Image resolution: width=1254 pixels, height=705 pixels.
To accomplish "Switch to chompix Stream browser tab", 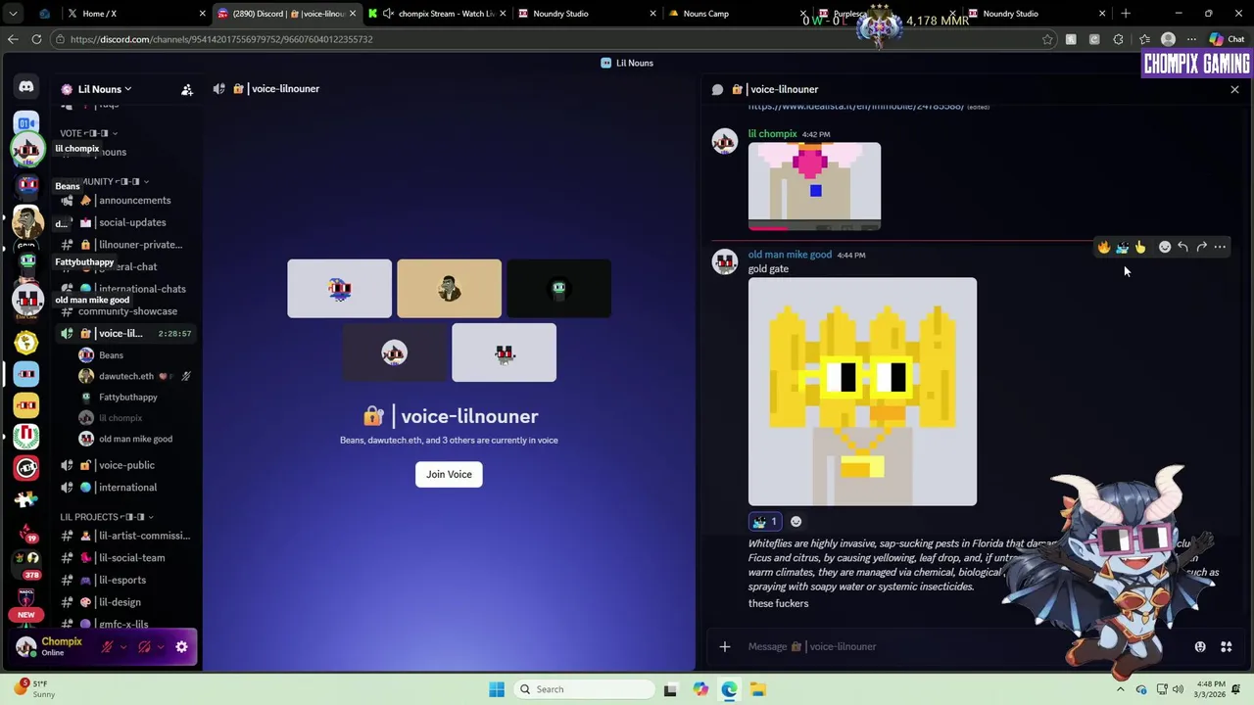I will tap(436, 14).
